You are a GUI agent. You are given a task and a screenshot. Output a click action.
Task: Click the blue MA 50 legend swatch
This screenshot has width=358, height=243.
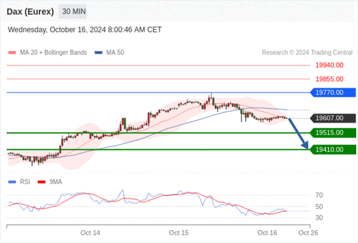(x=98, y=52)
